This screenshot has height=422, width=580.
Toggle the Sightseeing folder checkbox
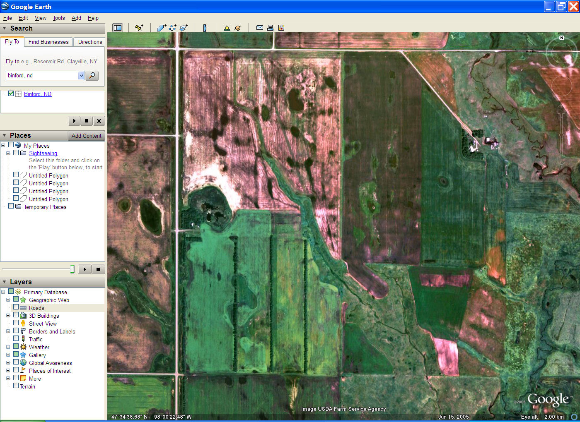(x=16, y=153)
